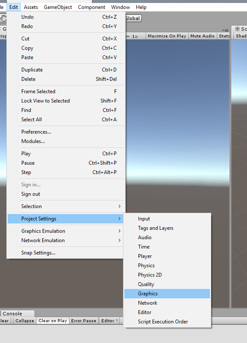Open the Assets menu
Screen dimensions: 247x343
click(31, 7)
